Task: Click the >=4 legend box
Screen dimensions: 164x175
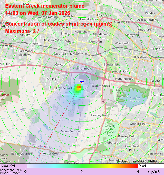Action: click(x=151, y=166)
